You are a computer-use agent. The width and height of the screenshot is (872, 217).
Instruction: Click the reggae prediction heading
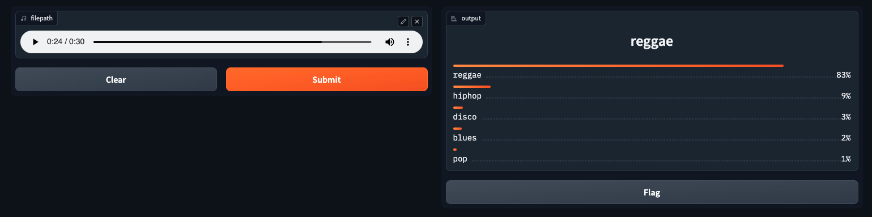tap(652, 41)
